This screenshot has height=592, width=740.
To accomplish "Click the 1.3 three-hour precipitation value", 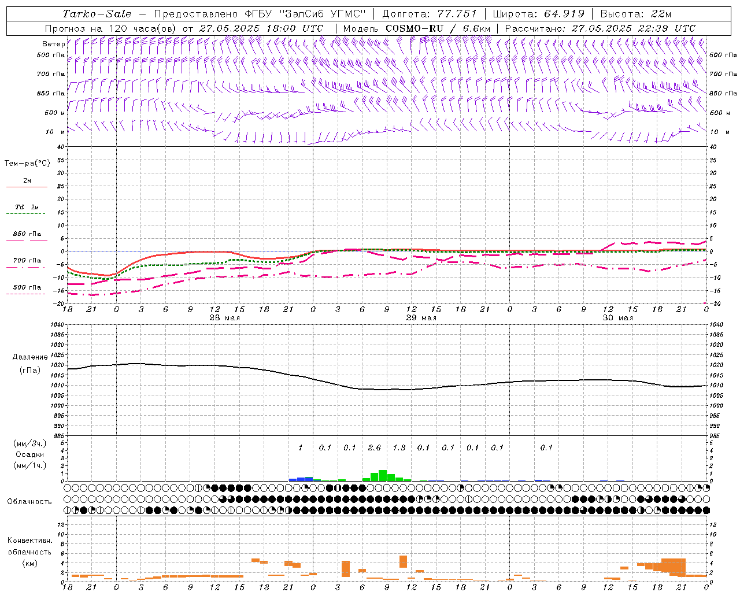I will coord(399,447).
